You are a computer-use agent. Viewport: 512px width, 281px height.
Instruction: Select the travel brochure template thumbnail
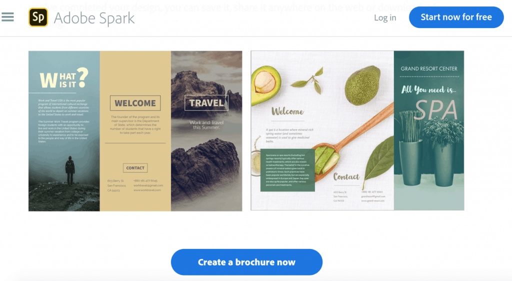click(x=135, y=131)
